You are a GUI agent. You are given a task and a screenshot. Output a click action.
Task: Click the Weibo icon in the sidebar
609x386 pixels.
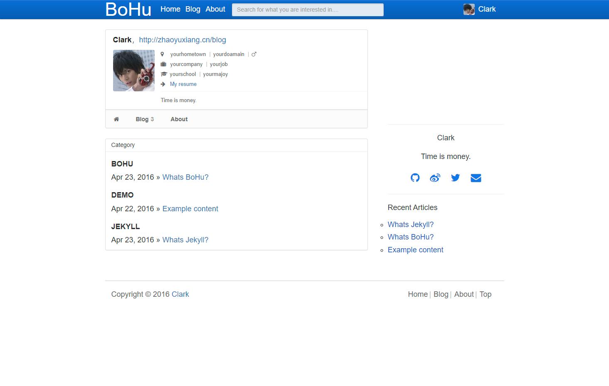click(435, 178)
